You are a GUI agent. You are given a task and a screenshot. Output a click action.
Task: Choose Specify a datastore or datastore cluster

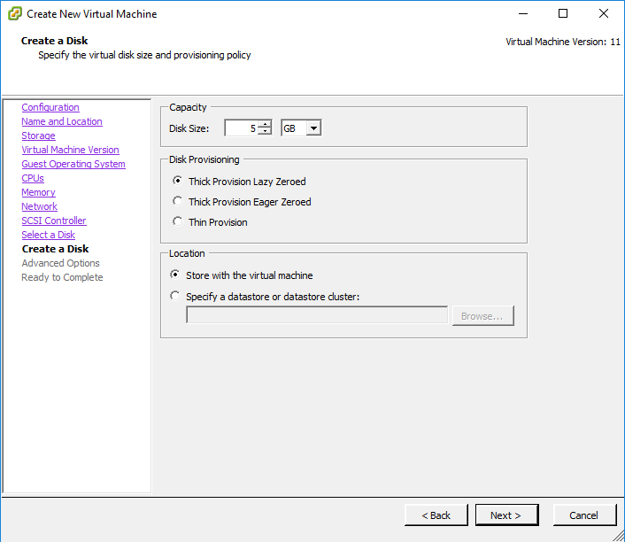coord(175,296)
